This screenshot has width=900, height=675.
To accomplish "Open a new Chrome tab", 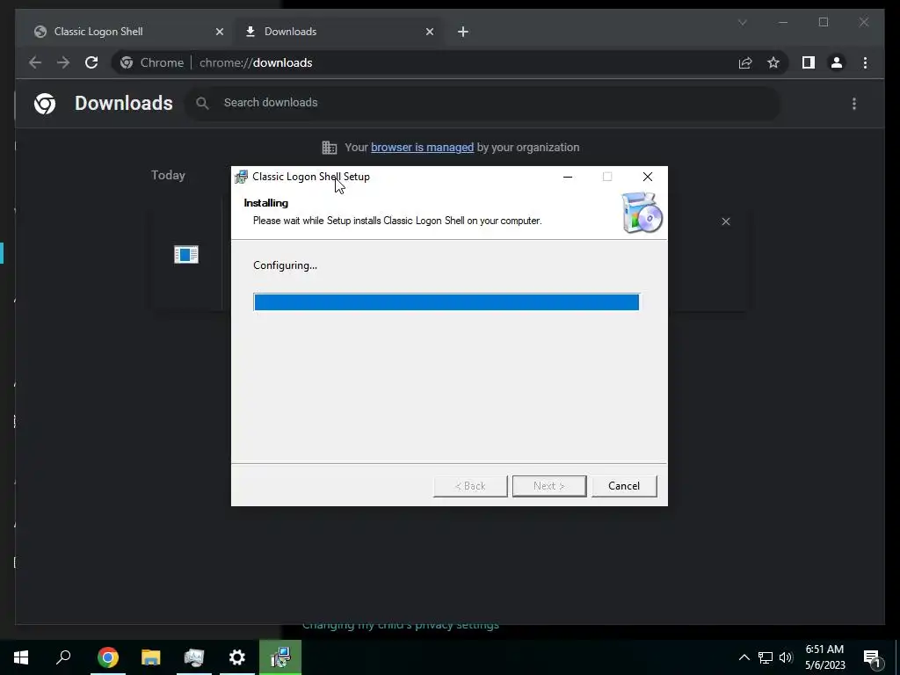I will (x=463, y=32).
